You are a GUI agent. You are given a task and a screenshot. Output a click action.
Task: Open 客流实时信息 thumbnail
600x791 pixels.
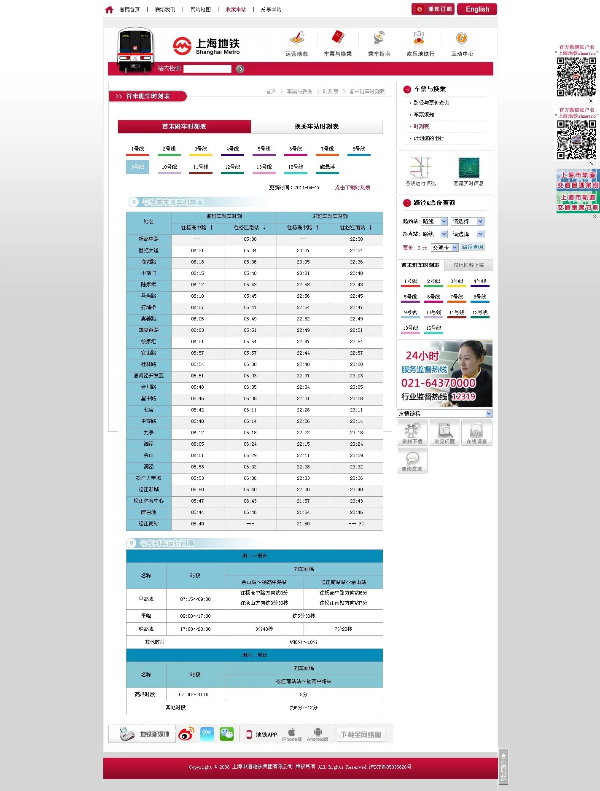pyautogui.click(x=469, y=168)
